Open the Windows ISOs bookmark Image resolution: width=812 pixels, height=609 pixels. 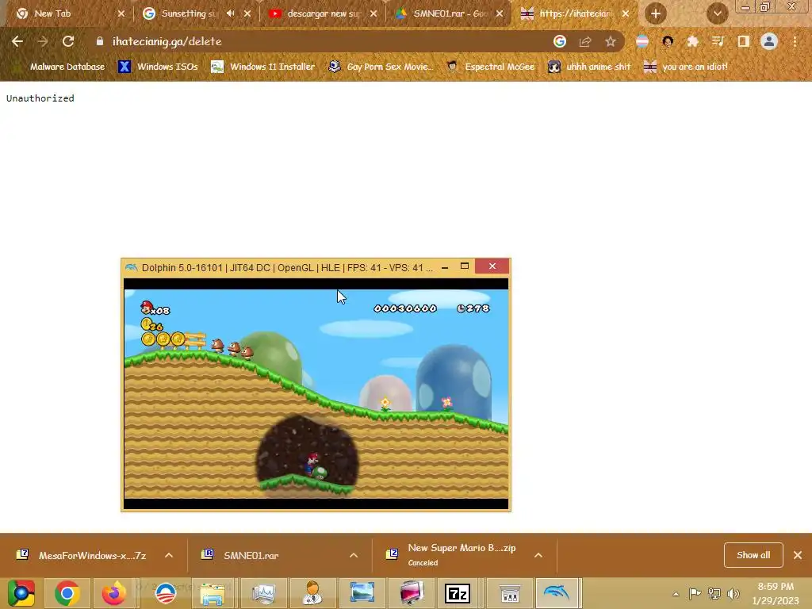click(158, 67)
